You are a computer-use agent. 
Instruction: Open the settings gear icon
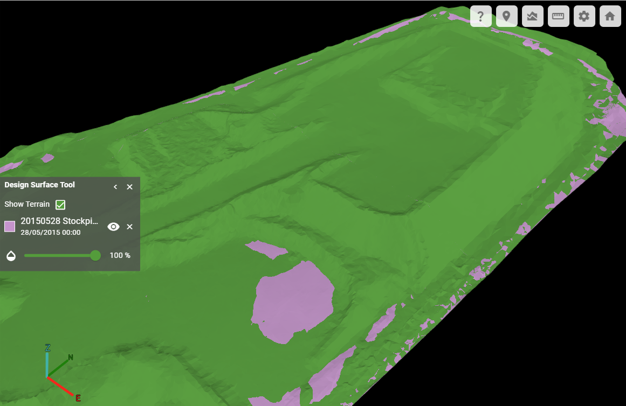point(584,16)
